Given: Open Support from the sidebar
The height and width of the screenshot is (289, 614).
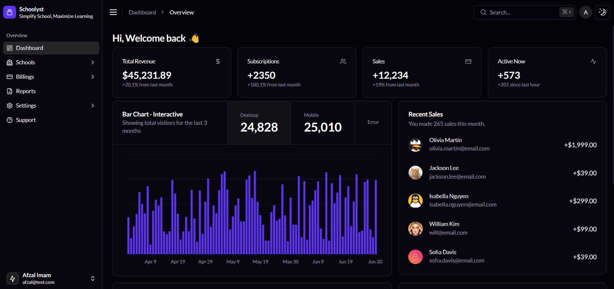Looking at the screenshot, I should coord(26,120).
